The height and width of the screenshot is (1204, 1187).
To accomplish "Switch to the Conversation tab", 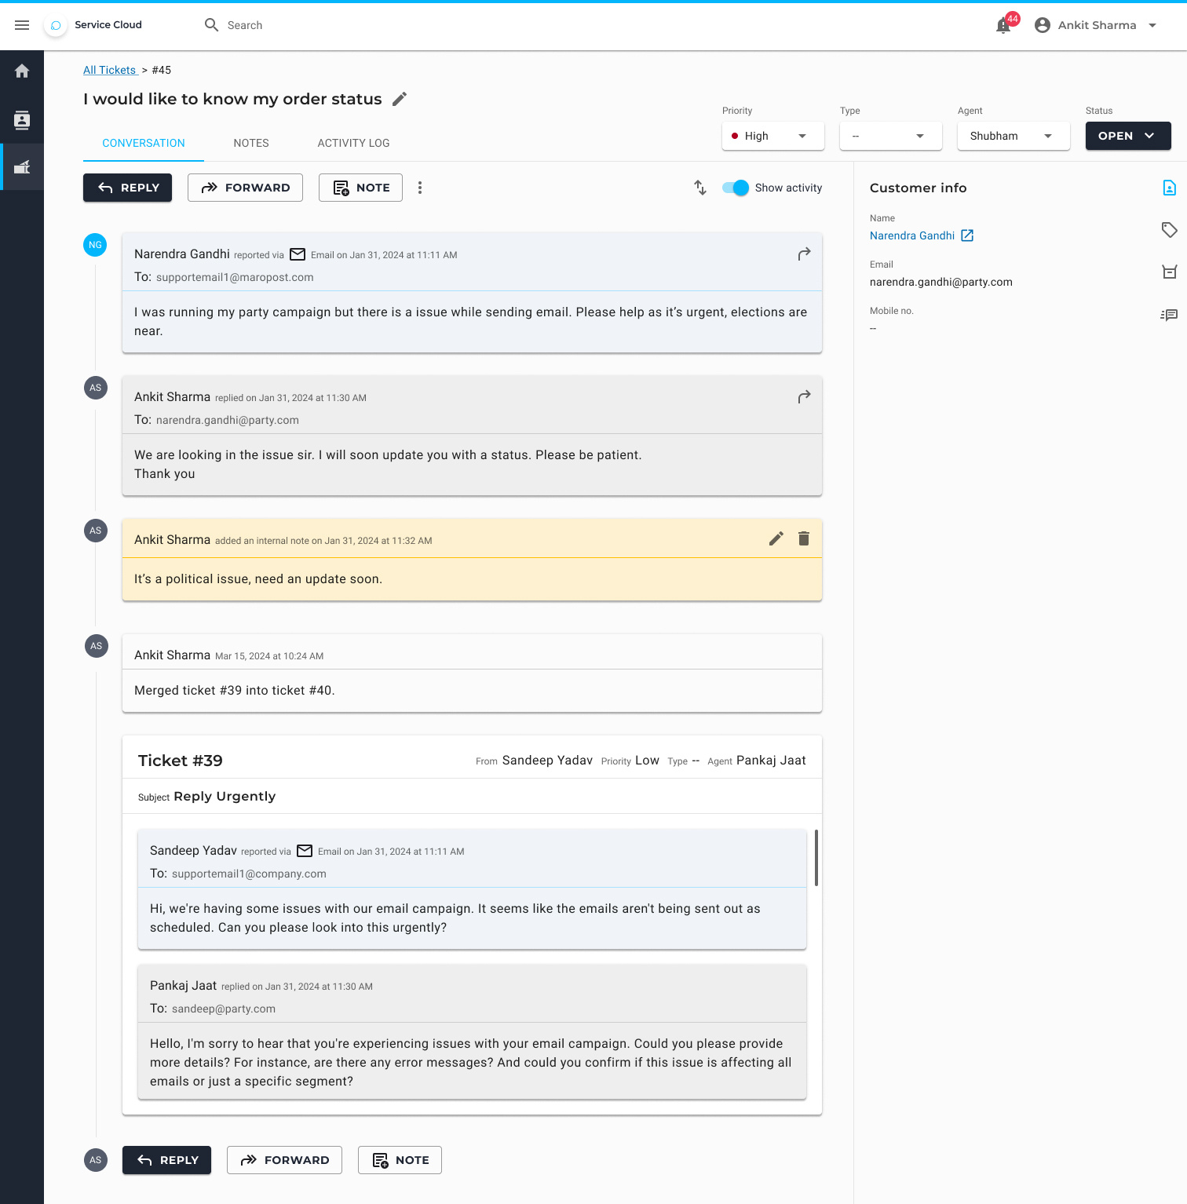I will point(144,143).
